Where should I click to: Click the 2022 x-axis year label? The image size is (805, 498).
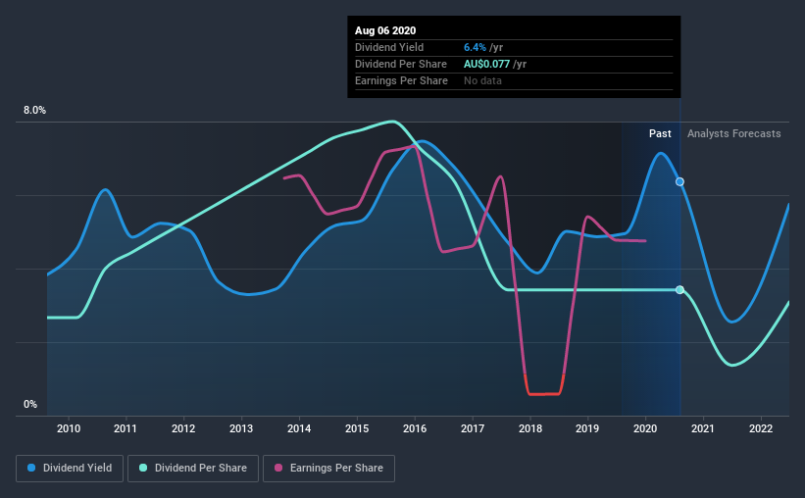[760, 428]
